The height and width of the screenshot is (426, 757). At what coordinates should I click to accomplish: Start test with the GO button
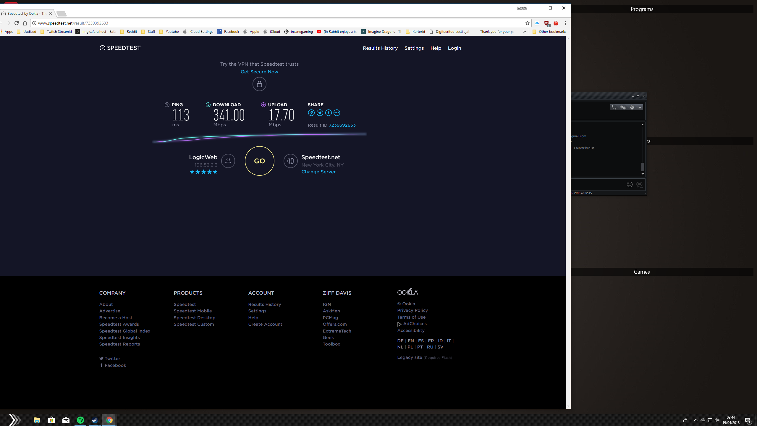click(x=259, y=161)
